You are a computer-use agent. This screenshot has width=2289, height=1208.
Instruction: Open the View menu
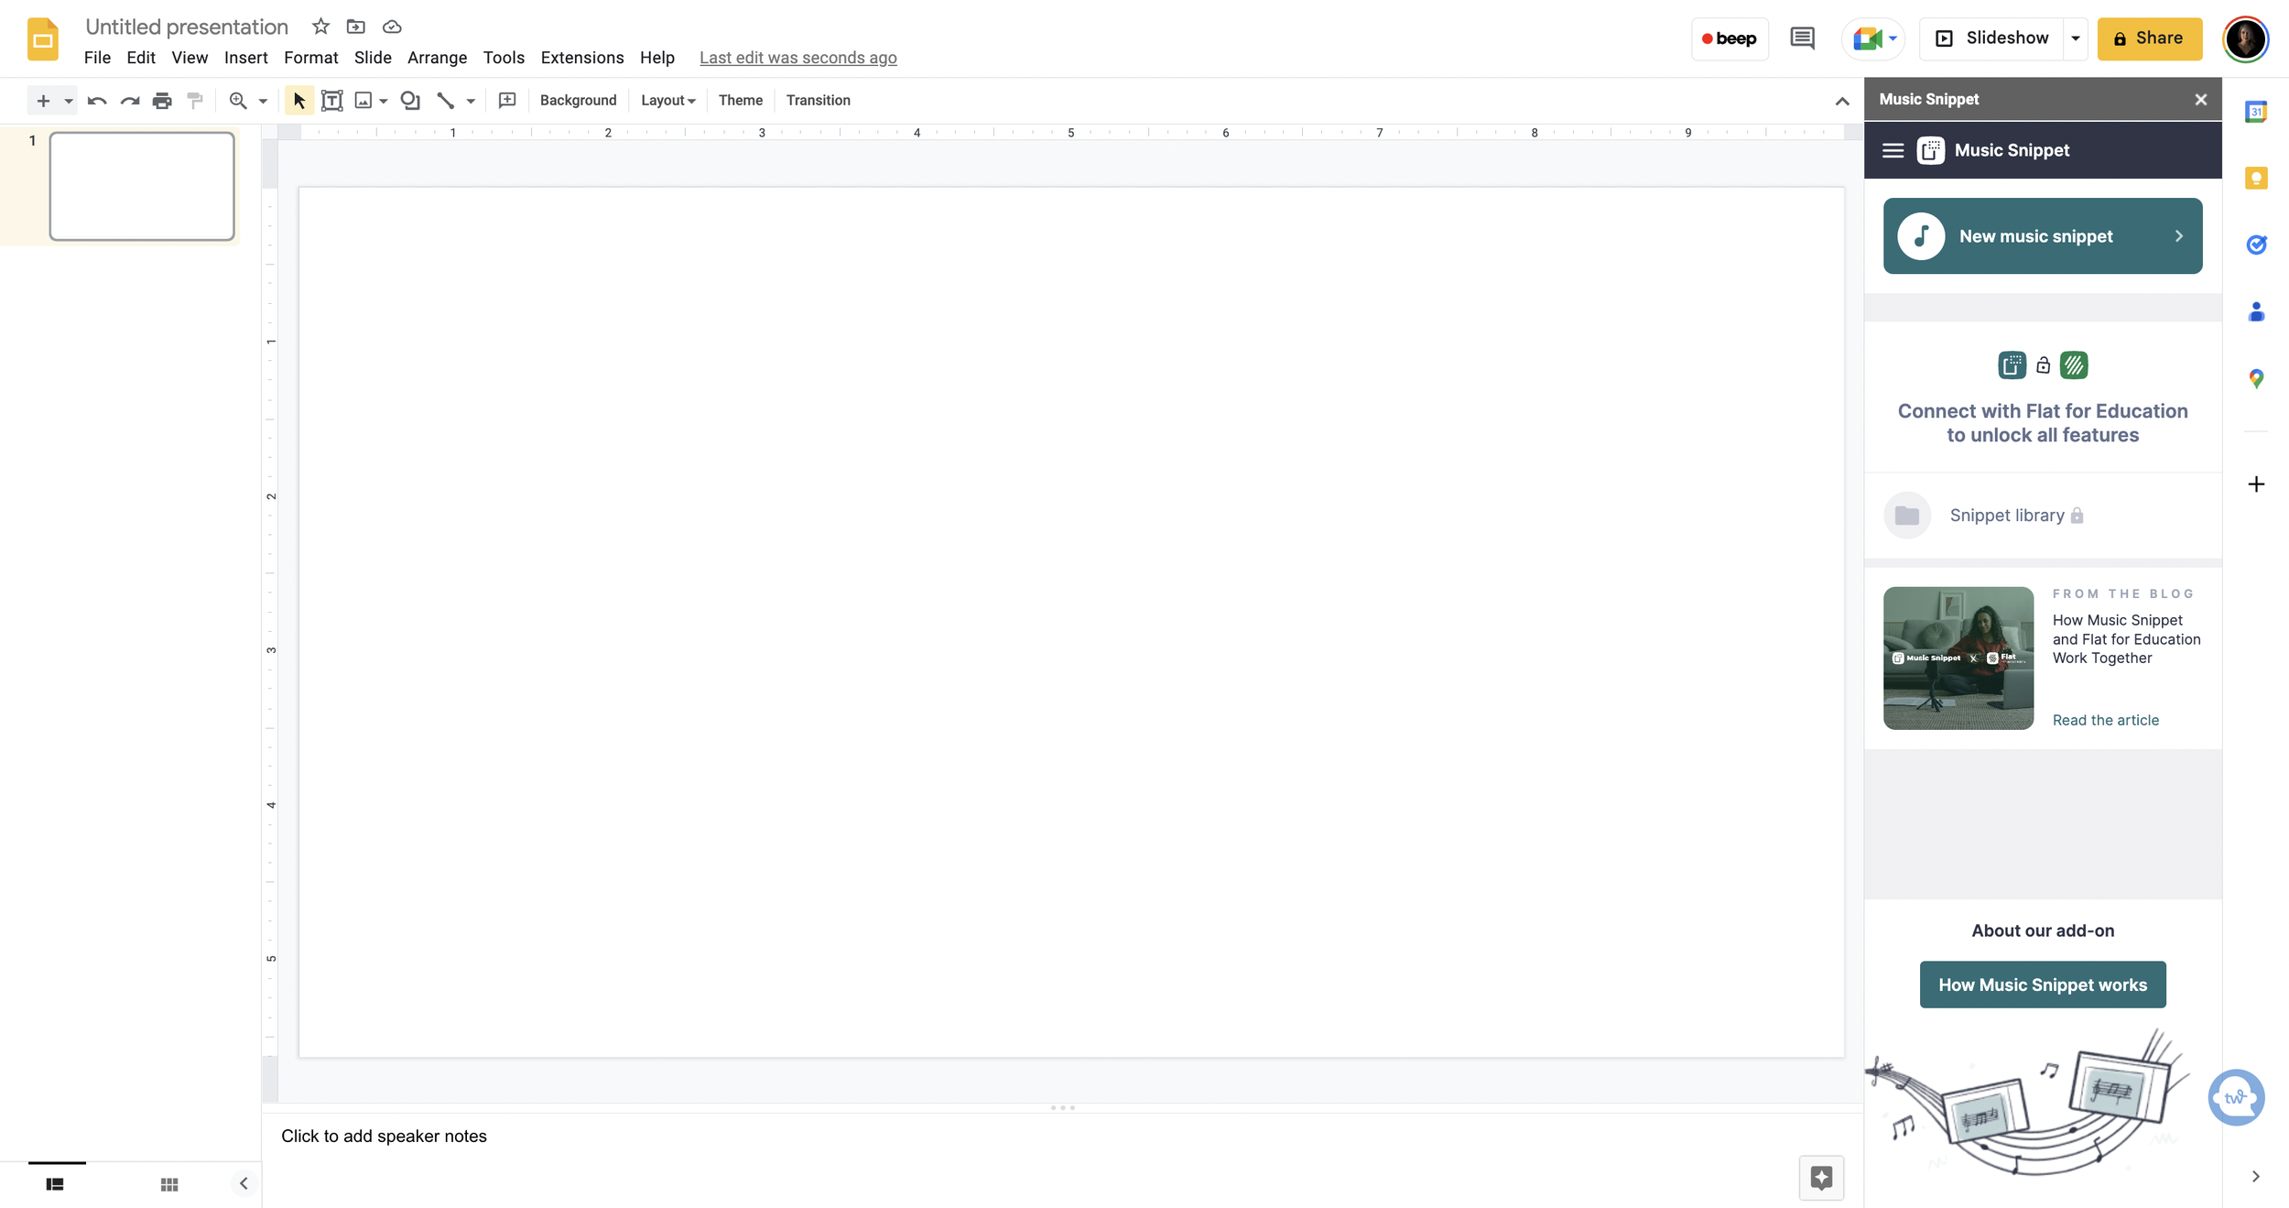click(190, 58)
